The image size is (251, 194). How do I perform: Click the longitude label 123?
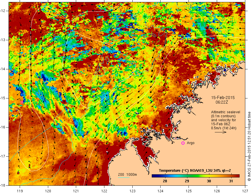132,191
